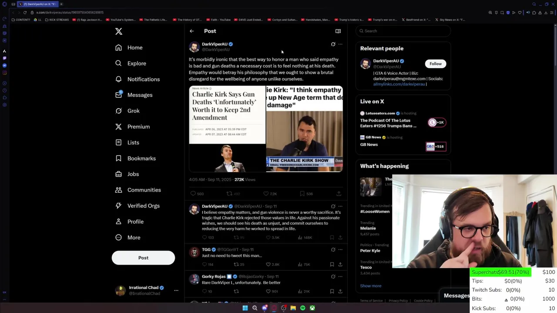Open Bookmarks in the sidebar
The image size is (557, 313).
click(x=135, y=158)
